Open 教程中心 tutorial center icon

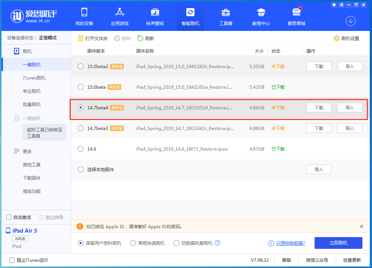pos(261,13)
